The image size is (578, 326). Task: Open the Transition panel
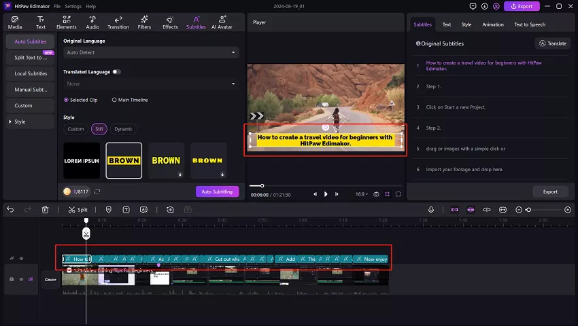(x=118, y=22)
